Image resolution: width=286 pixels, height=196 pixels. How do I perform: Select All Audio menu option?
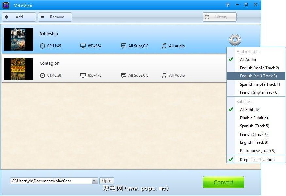[256, 60]
